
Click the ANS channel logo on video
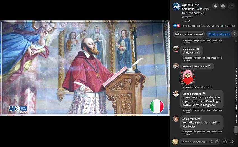pyautogui.click(x=18, y=109)
